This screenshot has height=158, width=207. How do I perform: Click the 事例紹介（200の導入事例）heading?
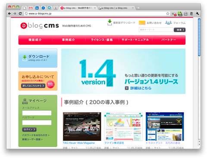coord(96,102)
